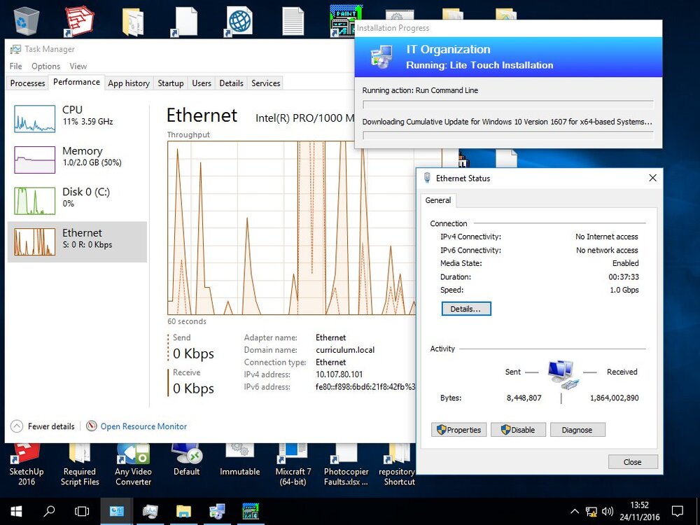Switch to the Users tab
This screenshot has width=700, height=525.
point(202,83)
